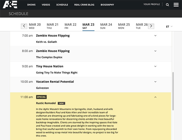182x140 pixels.
Task: Open the ET timezone dropdown
Action: point(169,27)
